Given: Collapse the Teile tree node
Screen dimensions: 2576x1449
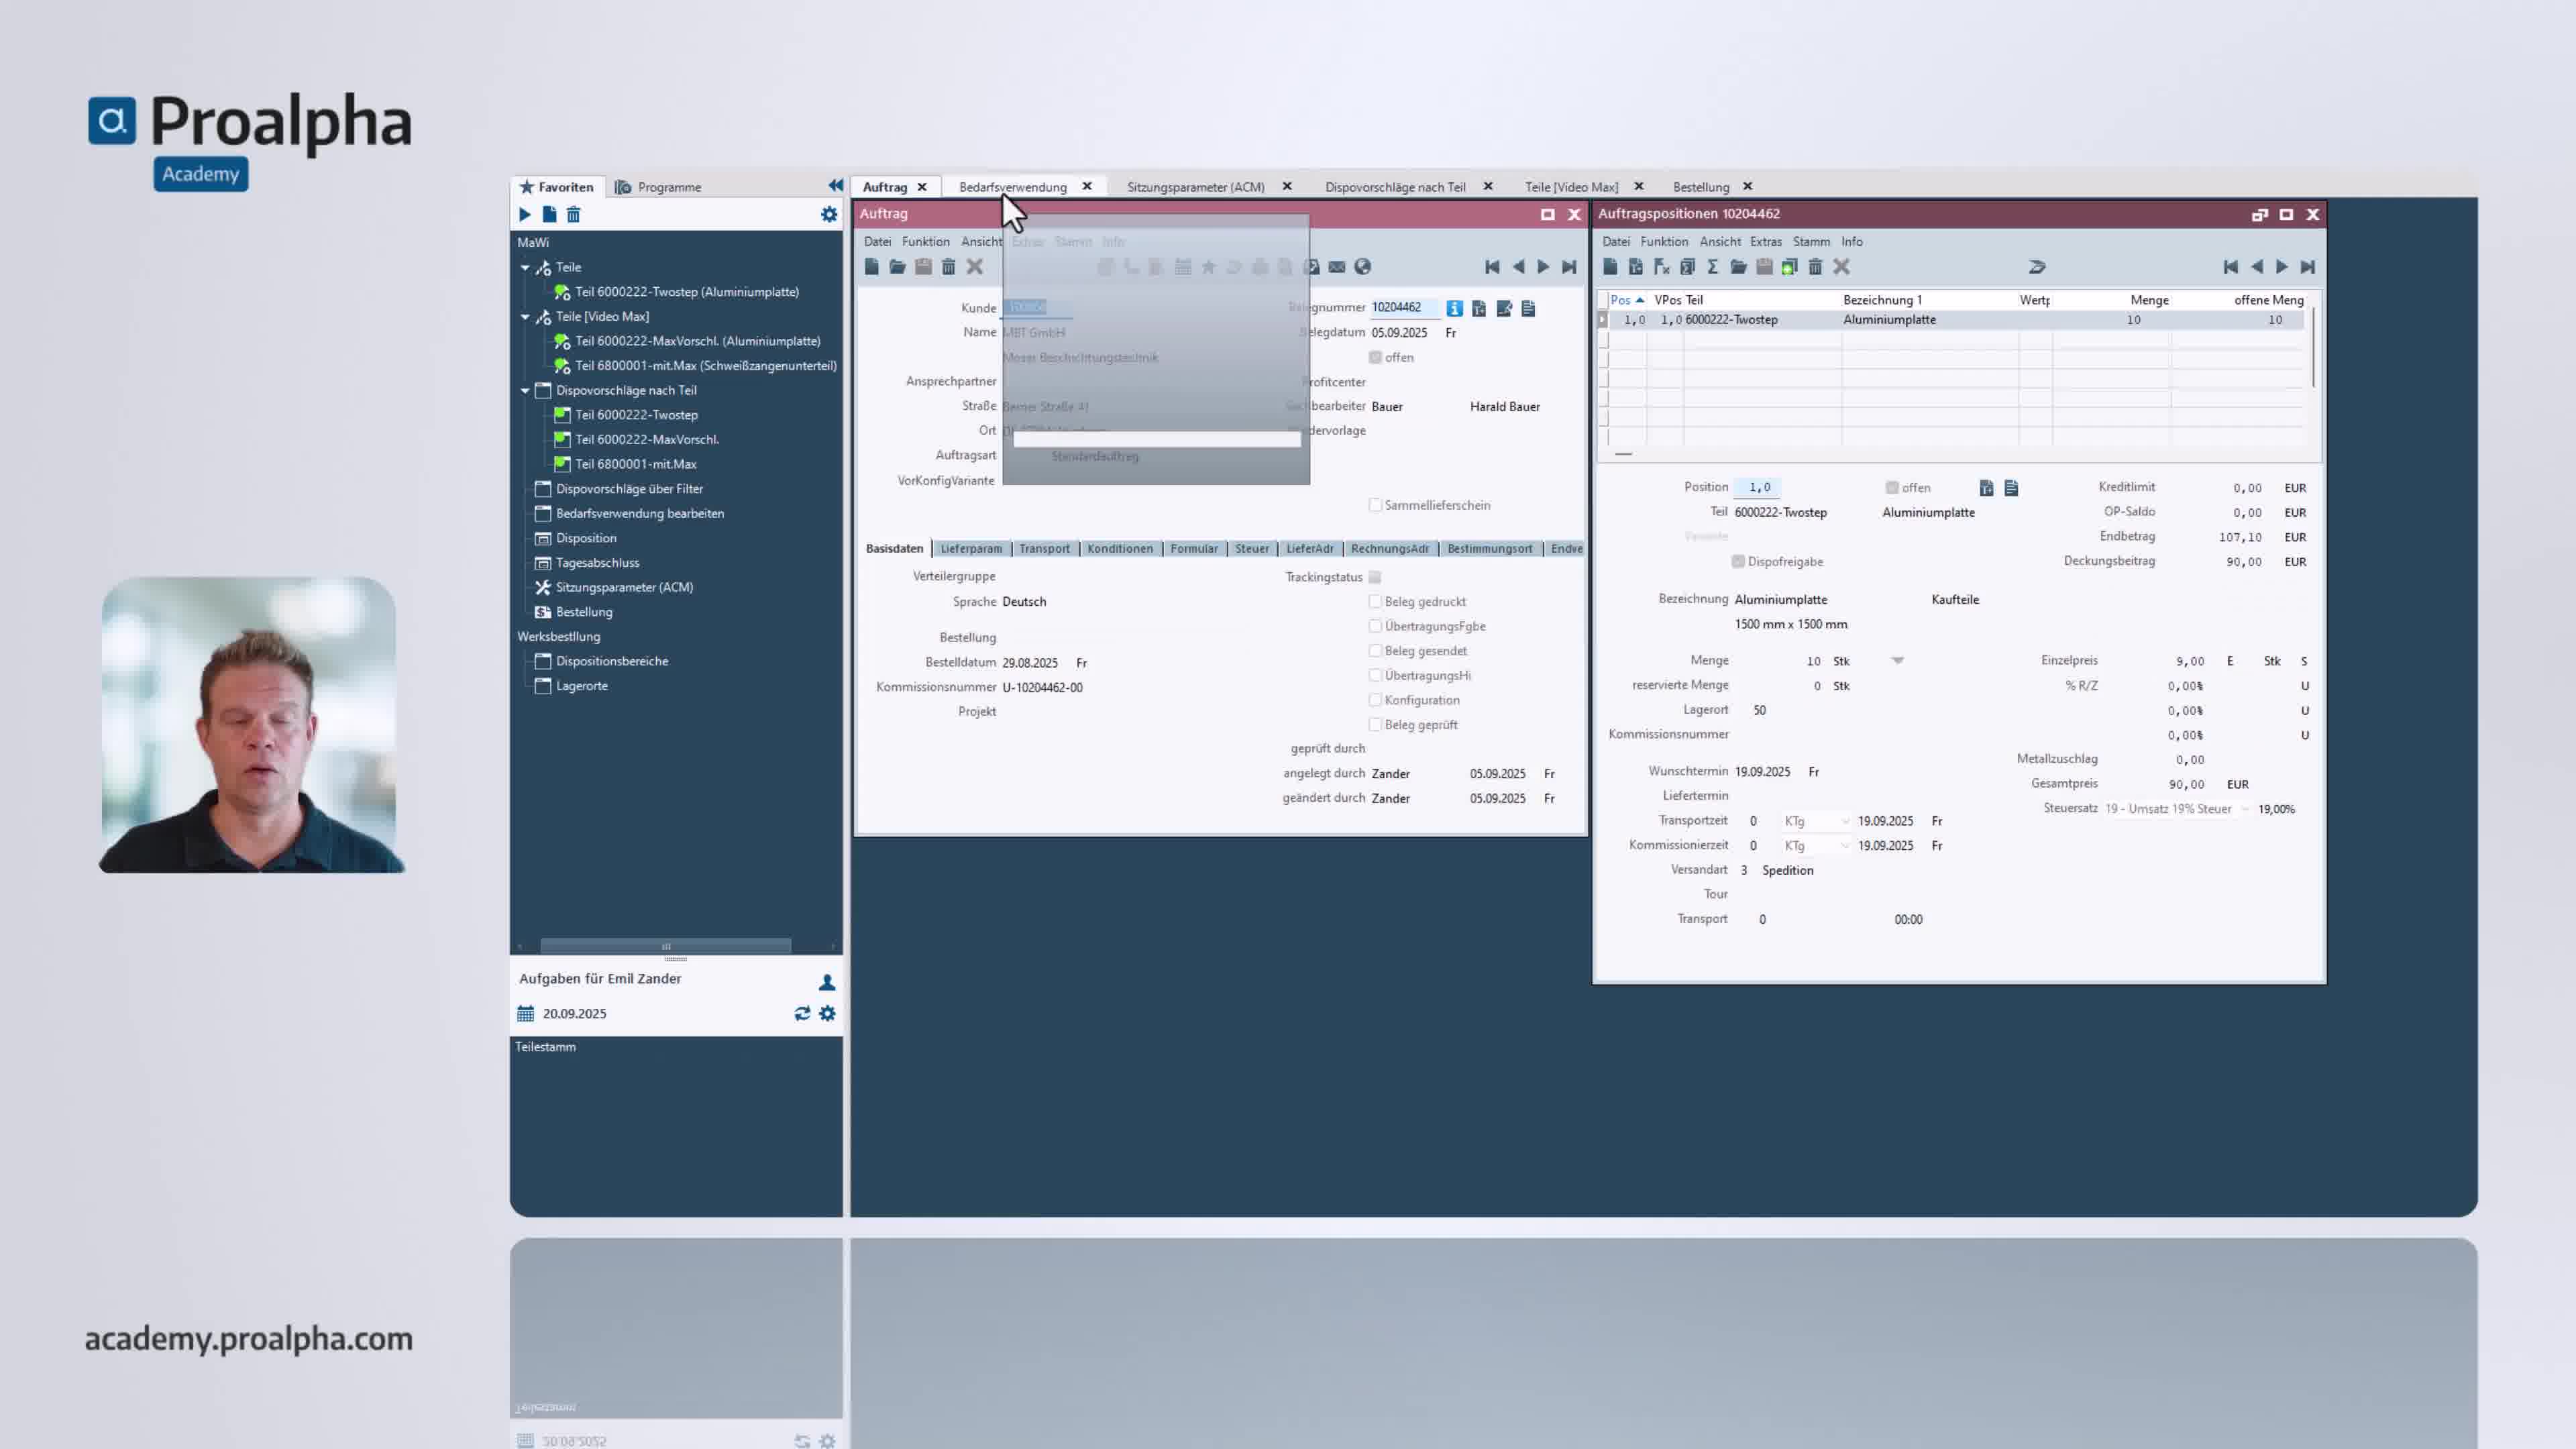Looking at the screenshot, I should (525, 267).
